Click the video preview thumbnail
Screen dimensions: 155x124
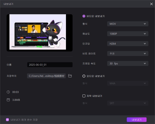(40, 33)
